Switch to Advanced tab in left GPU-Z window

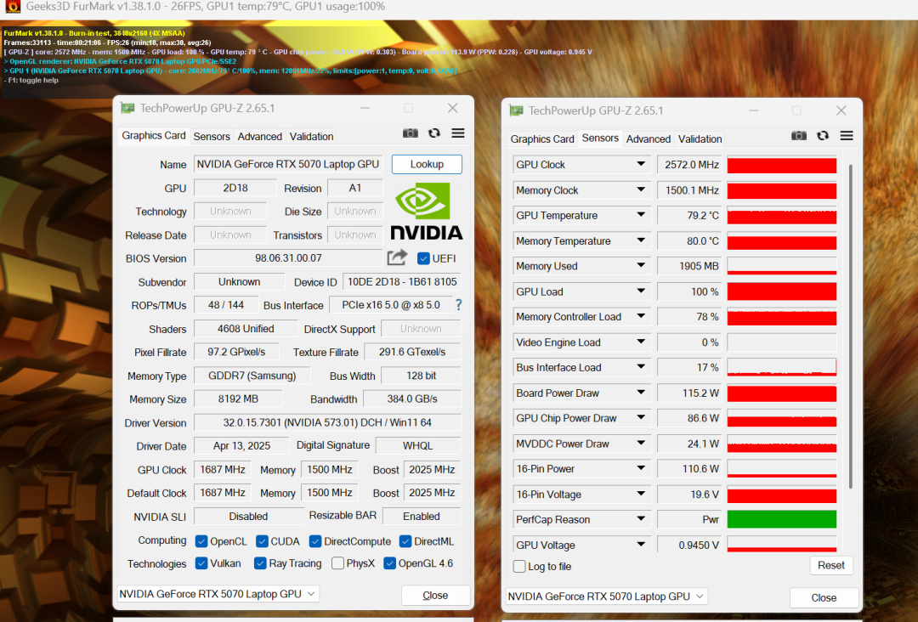click(x=259, y=136)
